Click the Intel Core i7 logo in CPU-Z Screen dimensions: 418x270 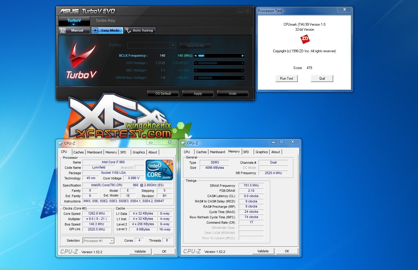[160, 170]
